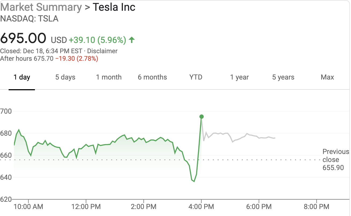This screenshot has height=216, width=351.
Task: Click the Disclaimer link
Action: coord(102,51)
